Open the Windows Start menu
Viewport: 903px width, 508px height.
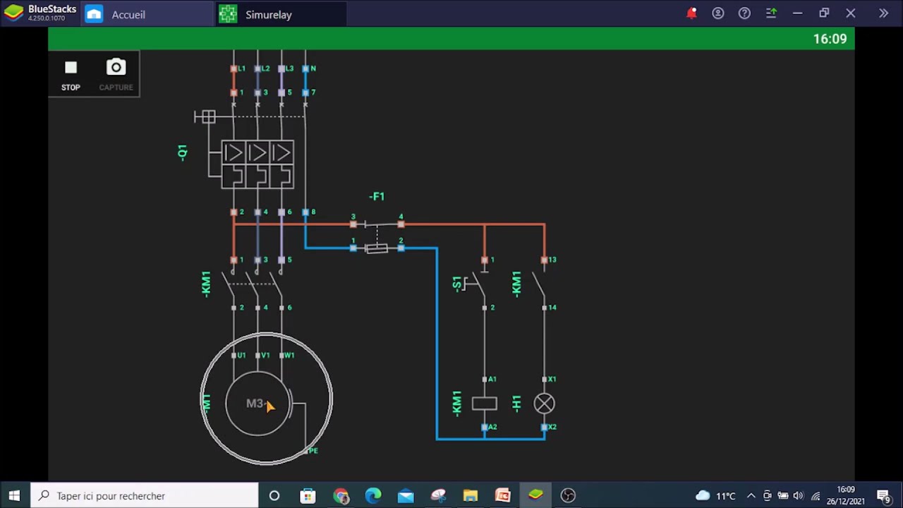coord(14,496)
